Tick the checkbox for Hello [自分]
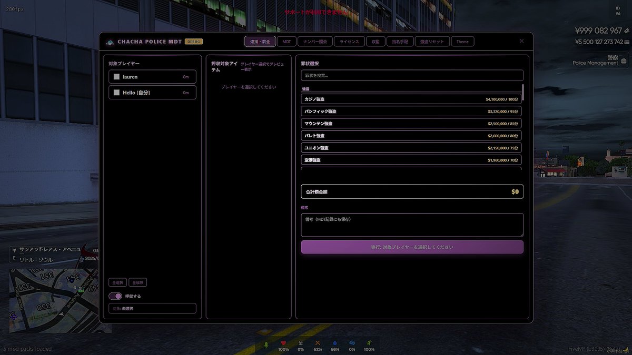This screenshot has width=632, height=355. pos(116,93)
